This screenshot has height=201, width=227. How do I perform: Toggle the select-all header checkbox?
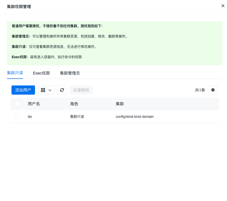(x=17, y=104)
